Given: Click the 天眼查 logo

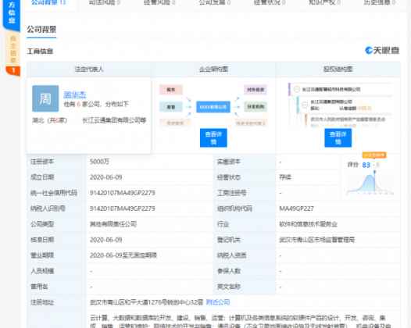Looking at the screenshot, I should (x=382, y=50).
